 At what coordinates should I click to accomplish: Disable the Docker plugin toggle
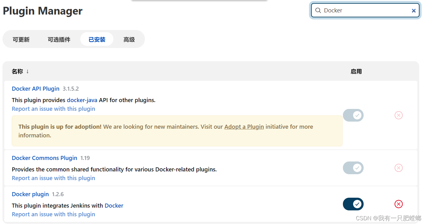click(353, 204)
